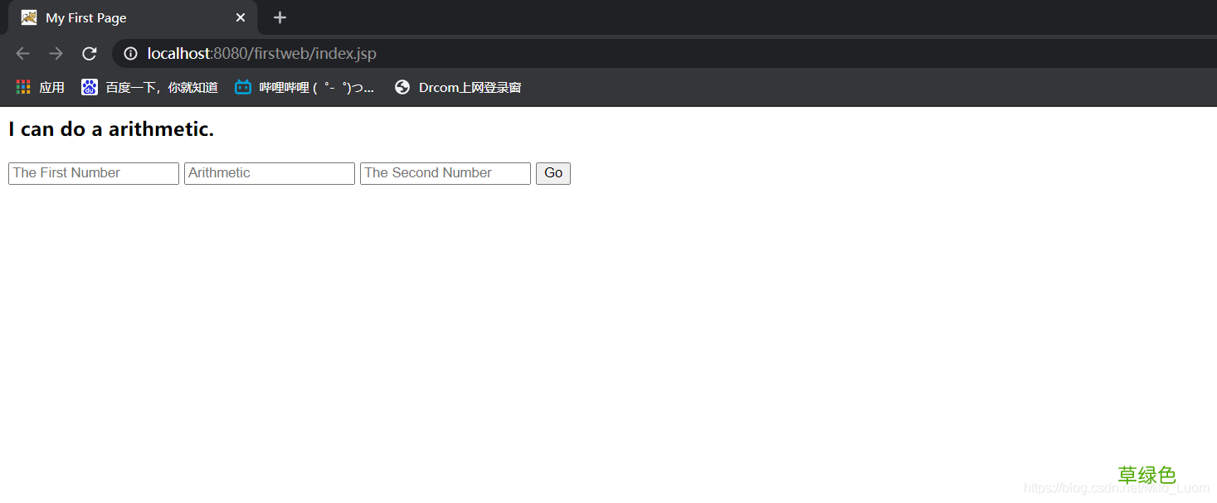Go back to the previous page

(x=22, y=54)
